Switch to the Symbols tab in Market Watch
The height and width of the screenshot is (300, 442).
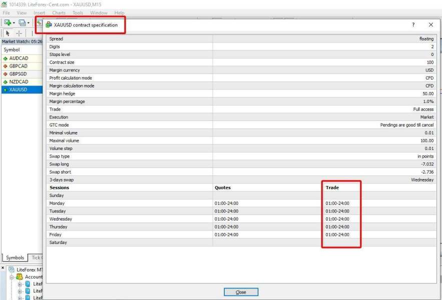15,257
